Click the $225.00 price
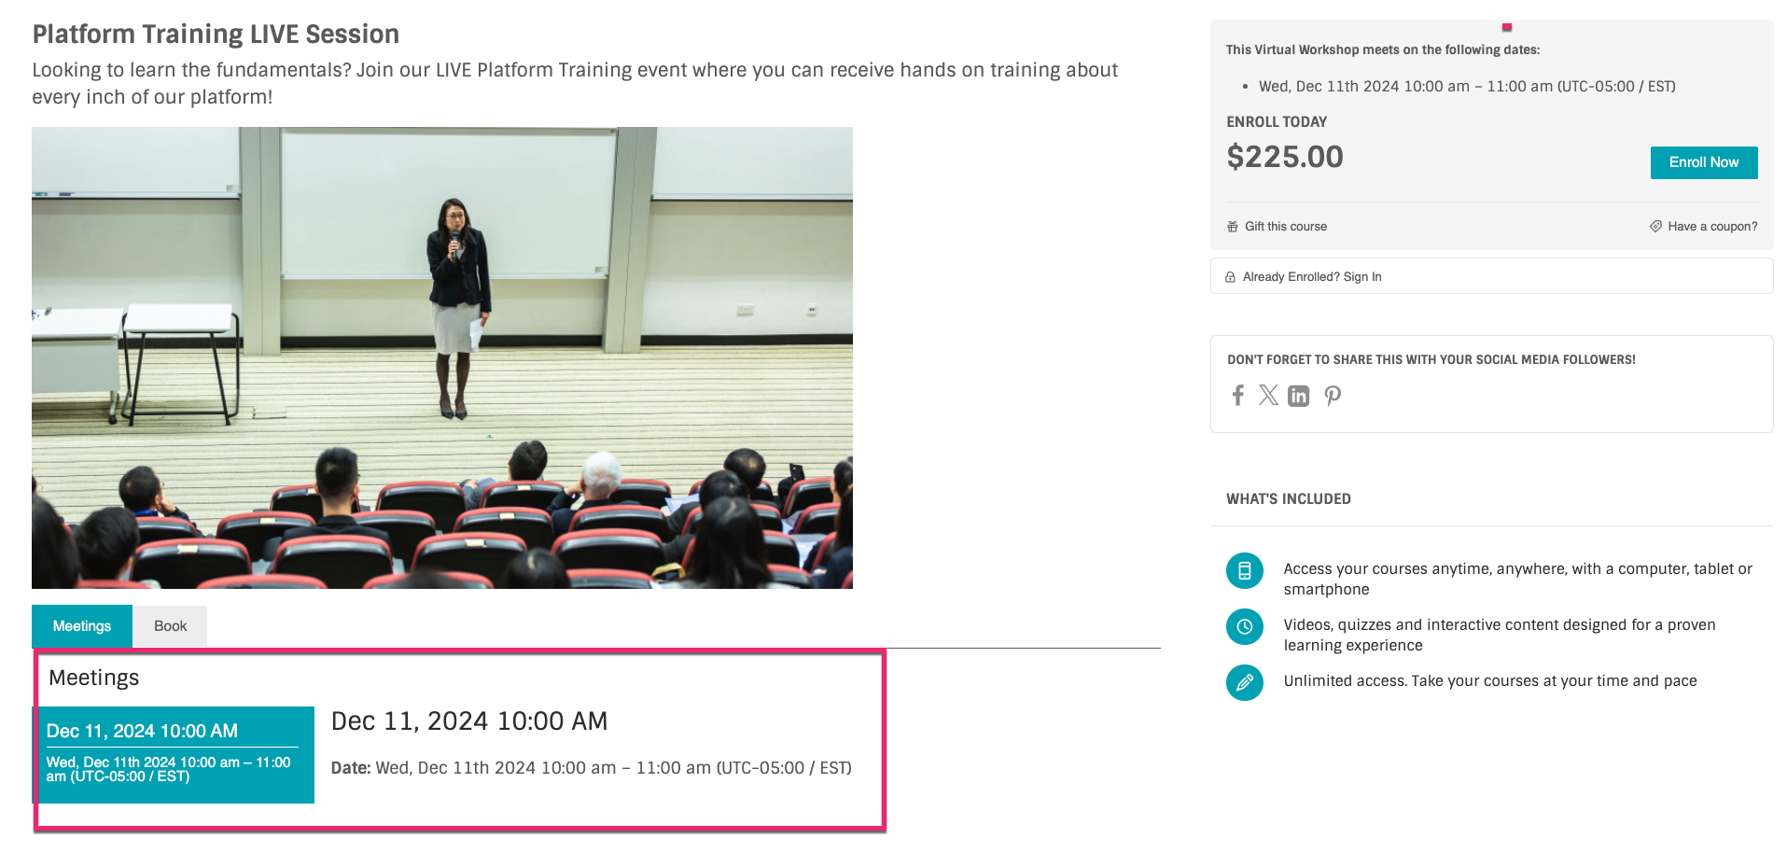This screenshot has height=853, width=1787. pos(1285,157)
